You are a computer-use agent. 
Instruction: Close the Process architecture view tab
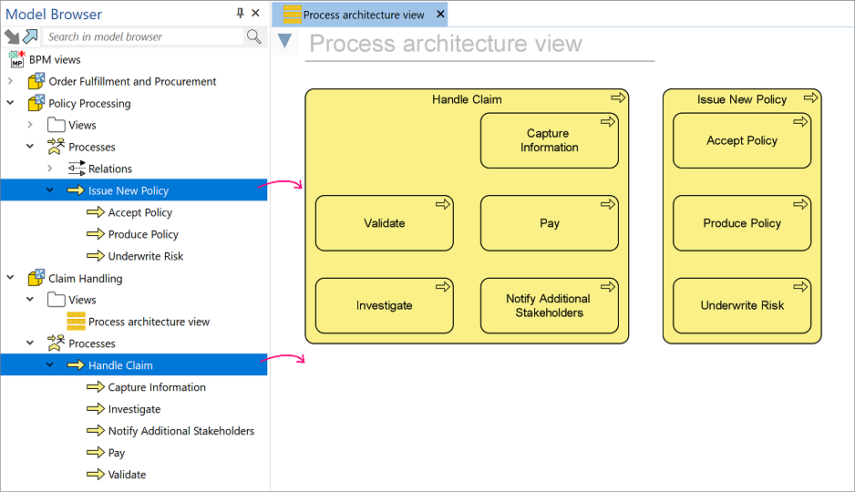(441, 15)
